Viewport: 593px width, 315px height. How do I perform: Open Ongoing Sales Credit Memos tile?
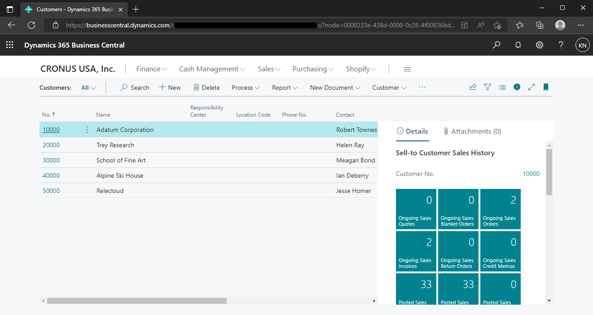(x=501, y=251)
